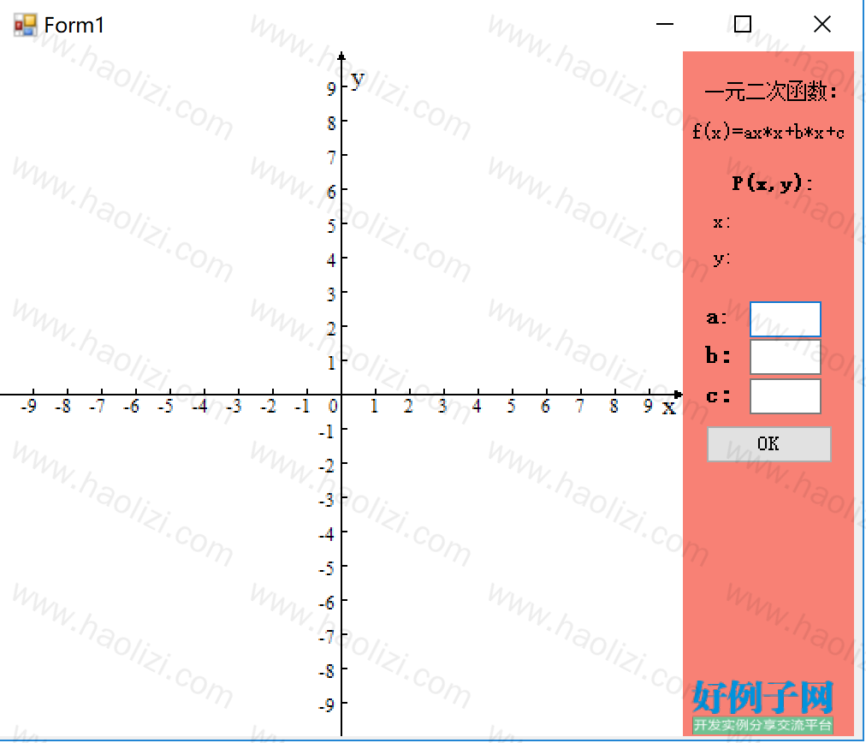Click tick label 5 on the y-axis
This screenshot has height=743, width=866.
click(x=331, y=226)
